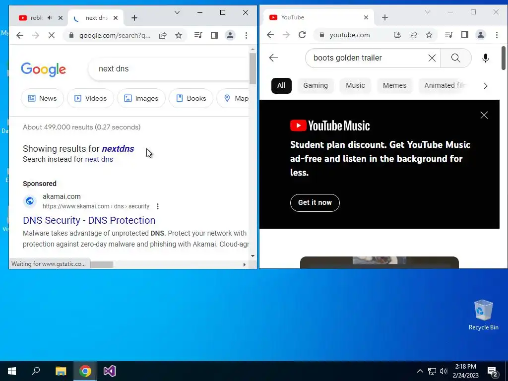Image resolution: width=508 pixels, height=381 pixels.
Task: Open profile avatar in YouTube window
Action: click(480, 35)
